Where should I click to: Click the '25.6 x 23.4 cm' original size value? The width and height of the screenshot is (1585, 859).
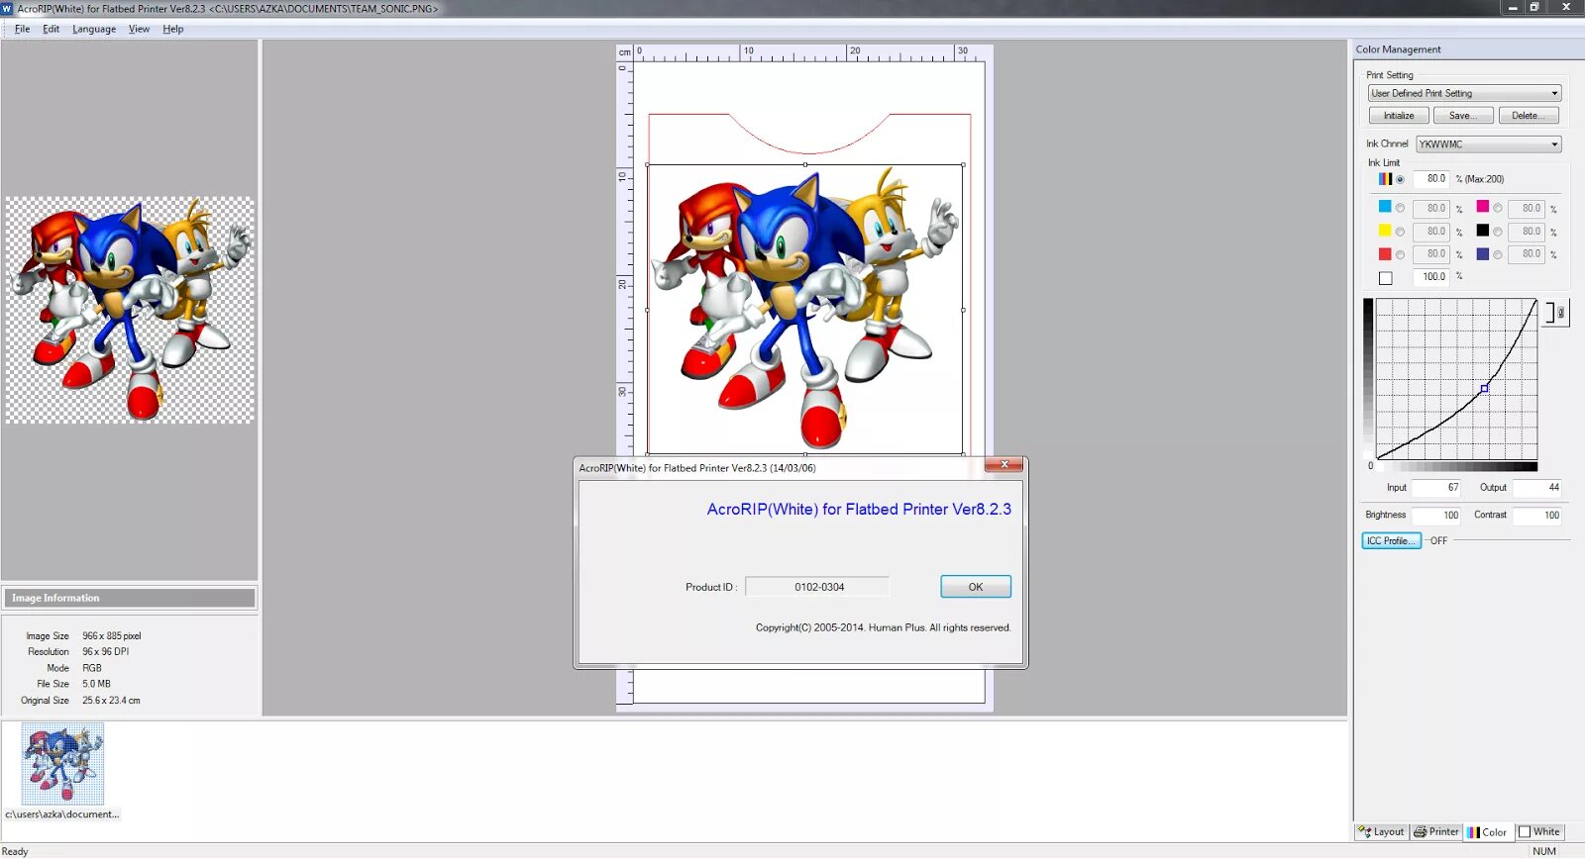pos(111,701)
